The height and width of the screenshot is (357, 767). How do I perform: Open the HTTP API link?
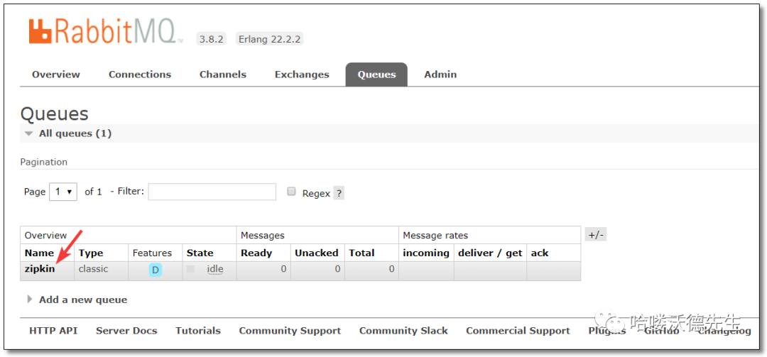click(53, 331)
